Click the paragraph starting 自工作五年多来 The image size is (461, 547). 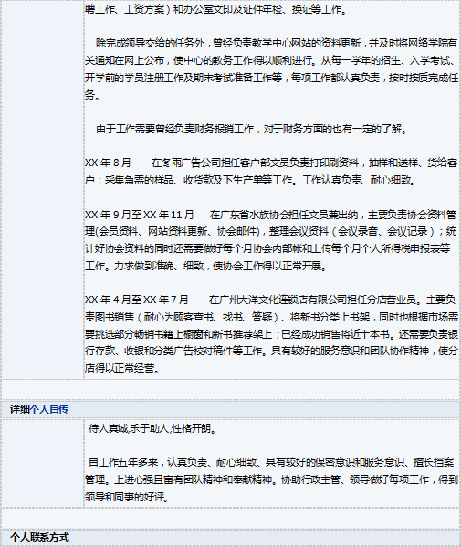271,479
